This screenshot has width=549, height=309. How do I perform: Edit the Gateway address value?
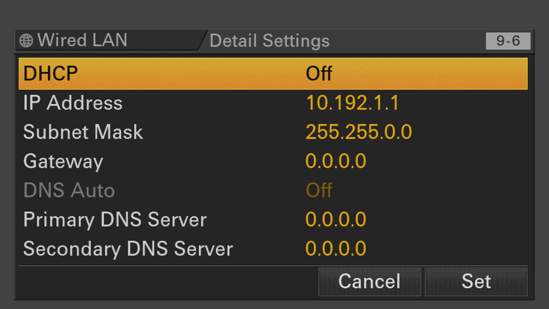pos(336,161)
